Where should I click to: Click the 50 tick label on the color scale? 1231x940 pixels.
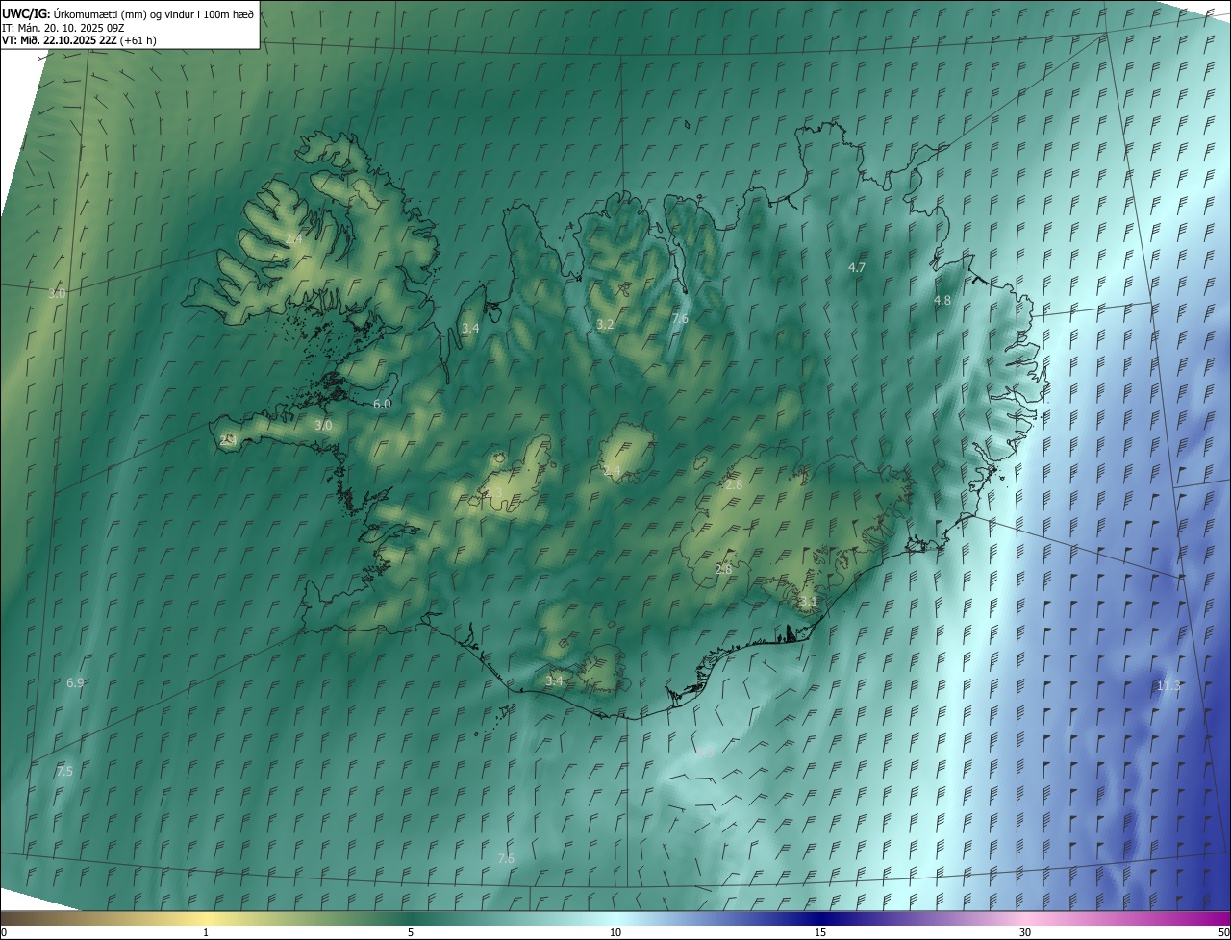point(1223,932)
